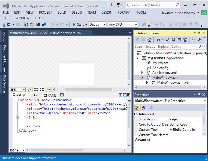Click the Document Outline icon beside XAML tab
Viewport: 208px width, 161px height.
62,95
